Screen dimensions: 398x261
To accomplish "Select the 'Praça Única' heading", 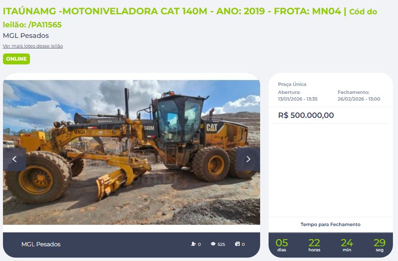I will (x=292, y=84).
